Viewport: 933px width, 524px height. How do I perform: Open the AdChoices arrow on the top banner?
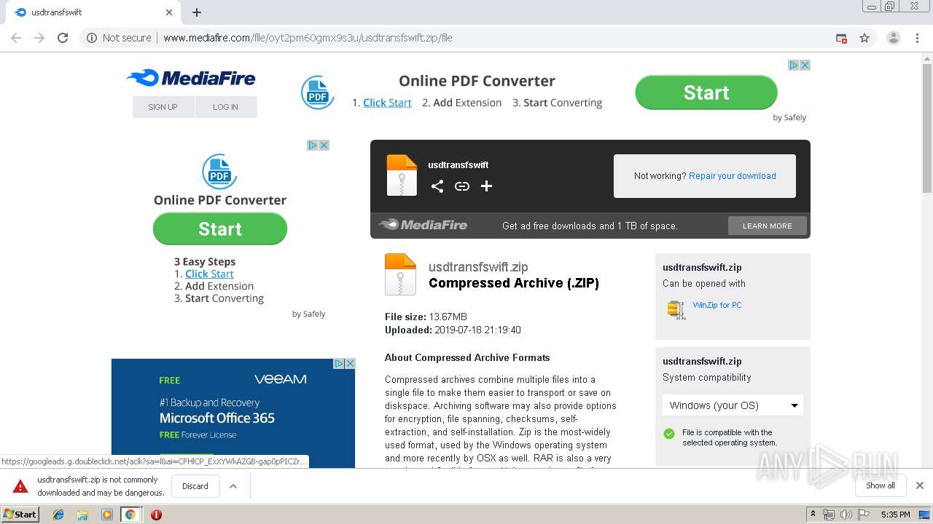pos(794,65)
